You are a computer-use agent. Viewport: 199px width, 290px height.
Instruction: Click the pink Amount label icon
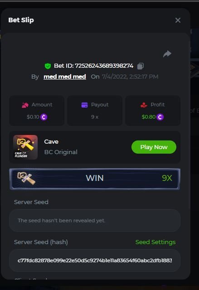click(25, 105)
